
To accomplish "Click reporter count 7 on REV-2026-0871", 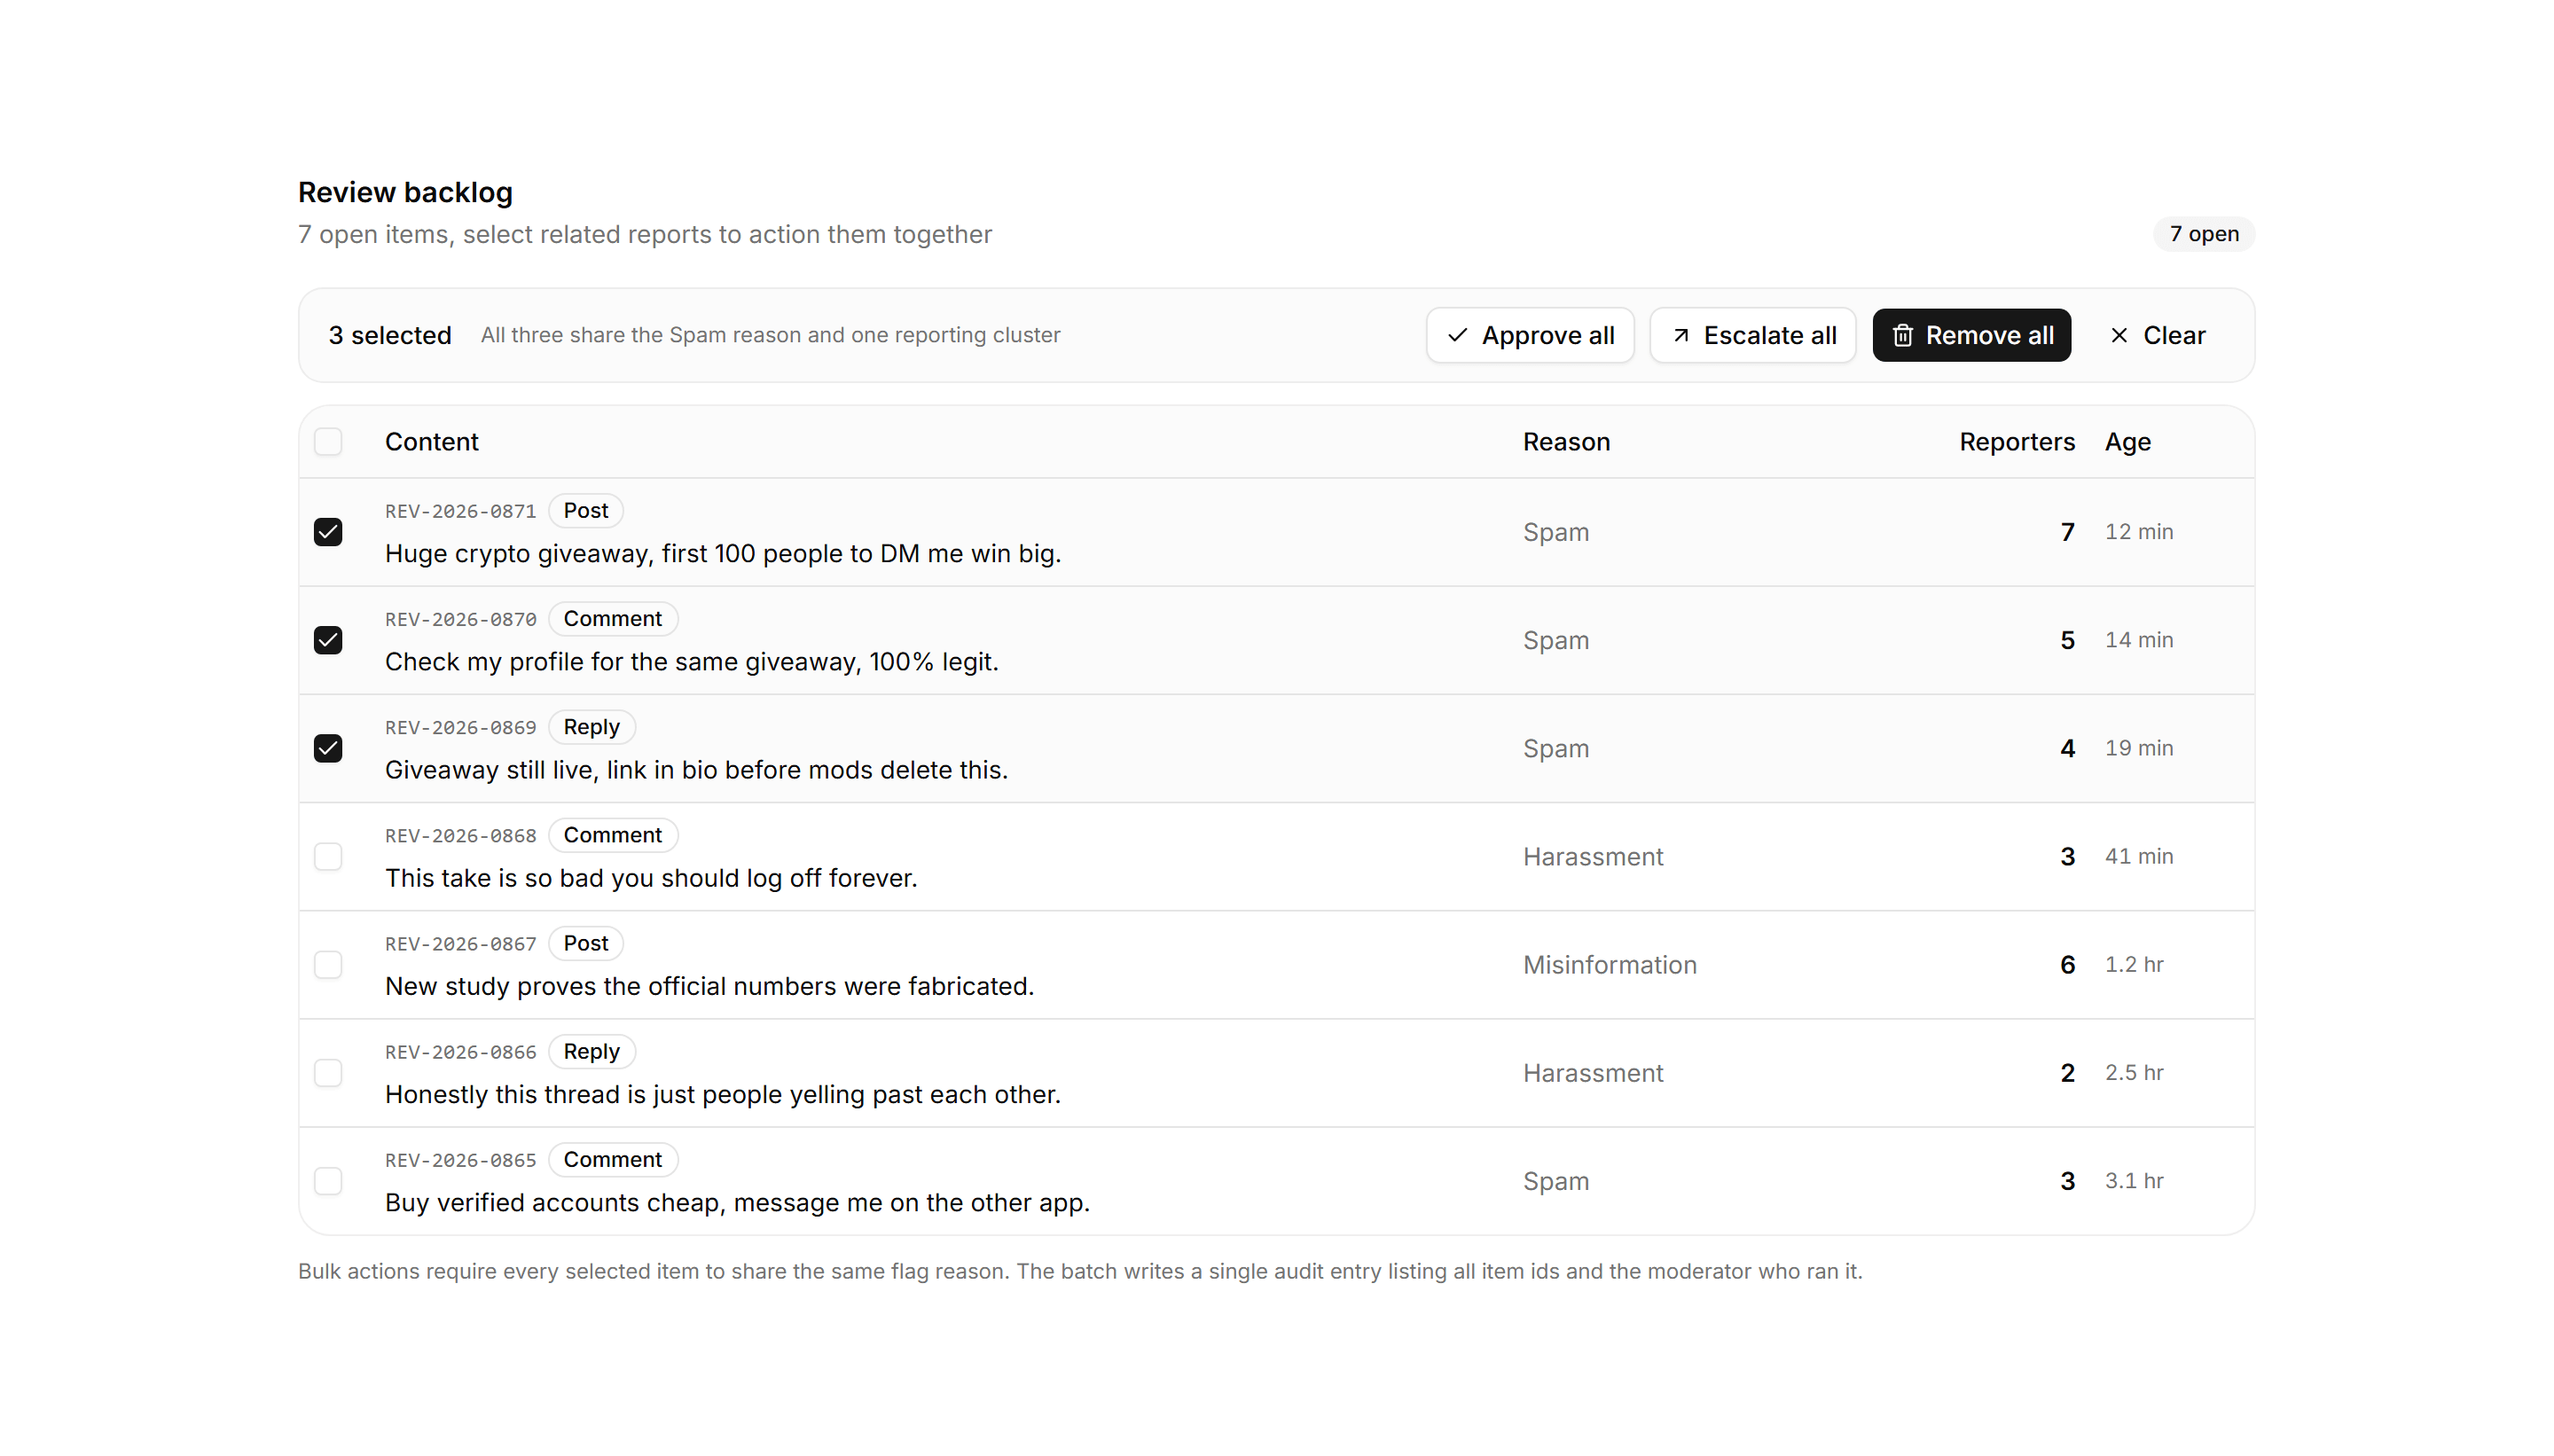I will tap(2067, 532).
